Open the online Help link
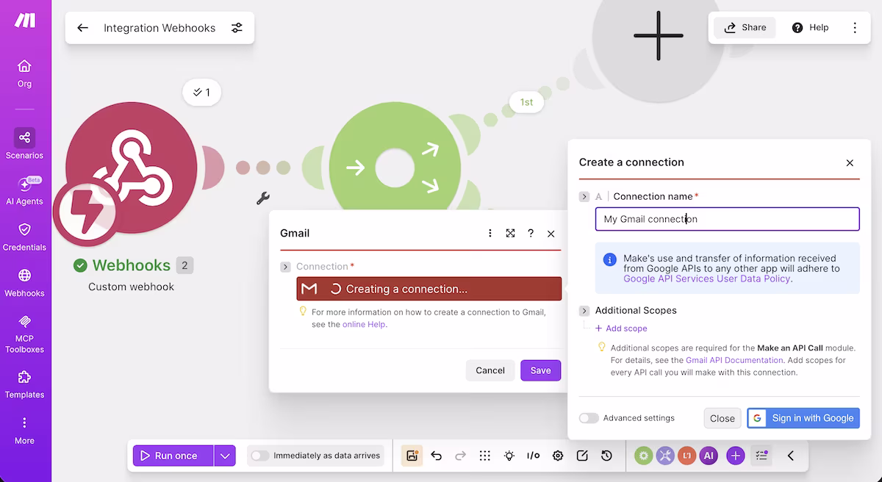Screen dimensions: 882x482 [x=364, y=324]
